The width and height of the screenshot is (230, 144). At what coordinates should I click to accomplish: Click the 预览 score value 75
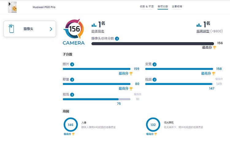coord(119,104)
